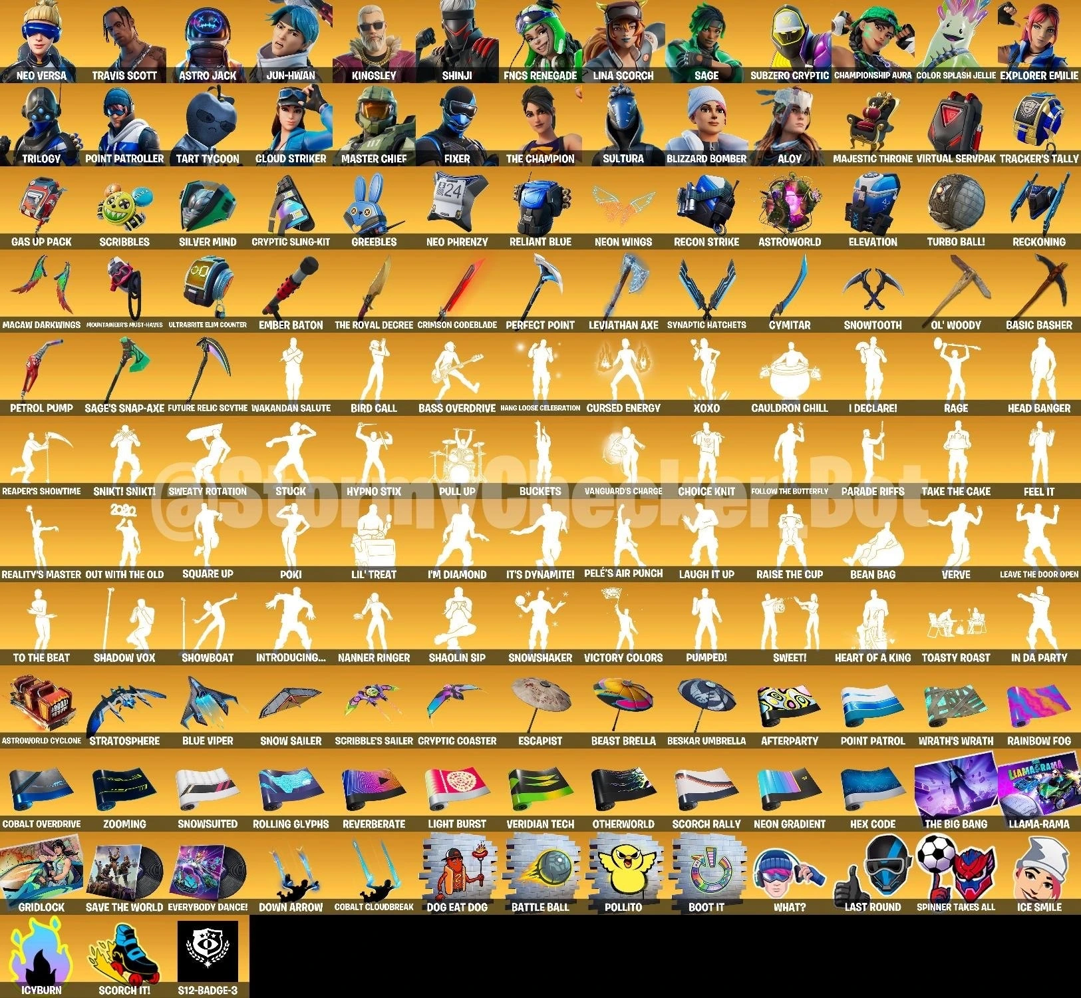This screenshot has width=1081, height=998.
Task: Click the "PELÉ'S AIR PUNCH" label
Action: tap(623, 574)
